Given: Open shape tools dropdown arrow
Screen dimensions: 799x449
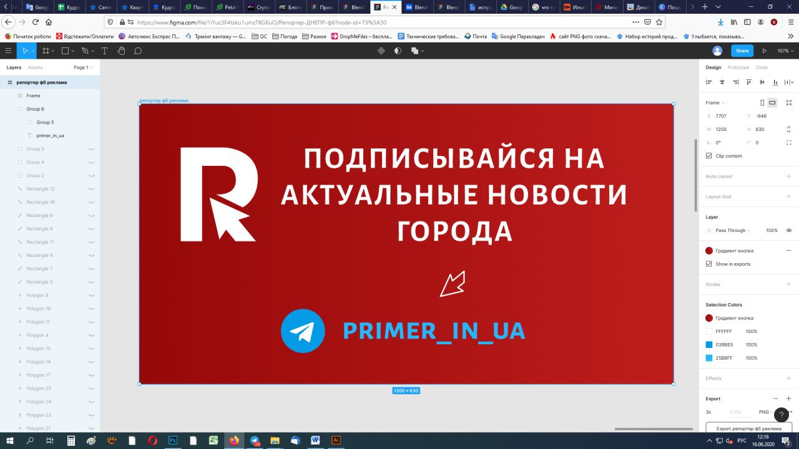Looking at the screenshot, I should click(x=73, y=51).
